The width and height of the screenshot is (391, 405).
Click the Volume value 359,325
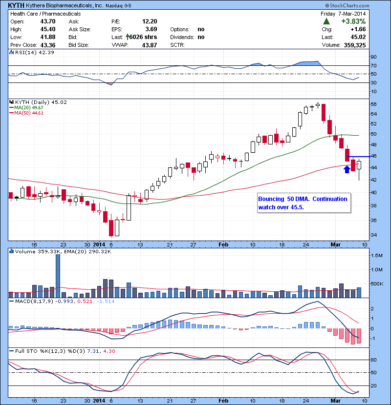pyautogui.click(x=355, y=45)
